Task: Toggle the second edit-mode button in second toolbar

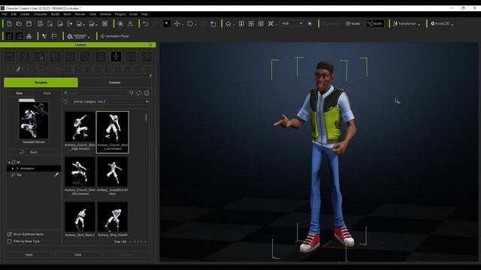Action: click(19, 36)
